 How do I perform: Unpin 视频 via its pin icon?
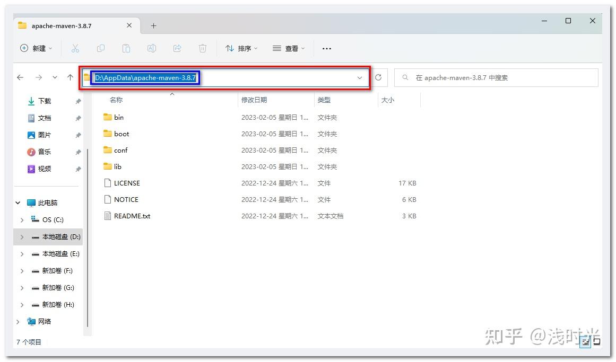coord(78,169)
